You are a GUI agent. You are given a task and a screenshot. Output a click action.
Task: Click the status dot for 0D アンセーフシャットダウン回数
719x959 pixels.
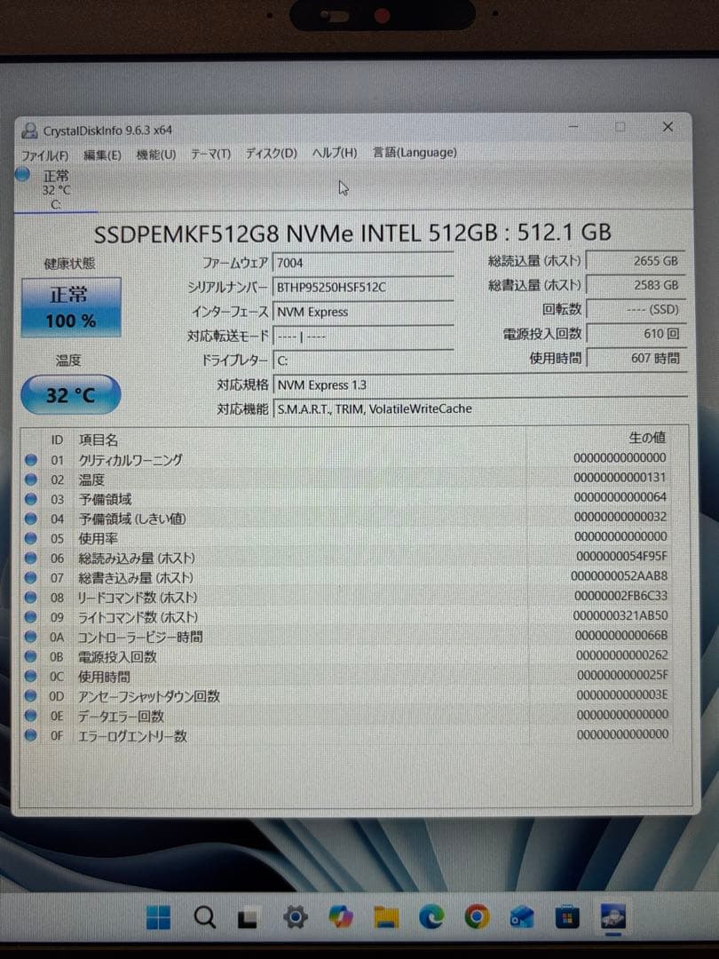click(30, 696)
